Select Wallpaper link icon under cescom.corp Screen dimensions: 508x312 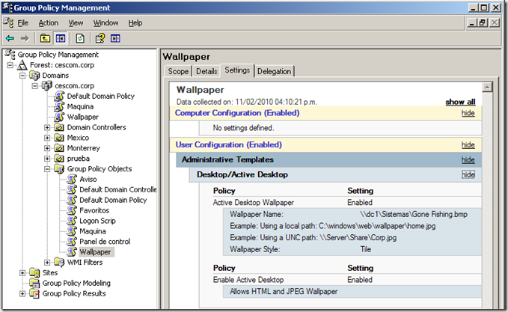click(59, 117)
